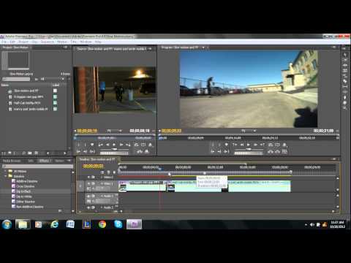Viewport: 351px width, 263px height.
Task: Select the Rate Stretch tool
Action: pyautogui.click(x=345, y=76)
